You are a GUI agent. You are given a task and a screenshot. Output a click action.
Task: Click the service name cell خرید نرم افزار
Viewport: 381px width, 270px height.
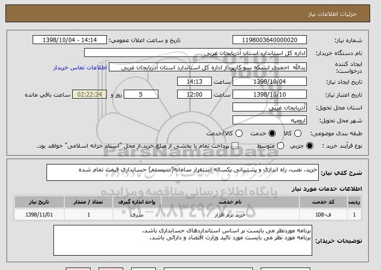tap(230, 215)
